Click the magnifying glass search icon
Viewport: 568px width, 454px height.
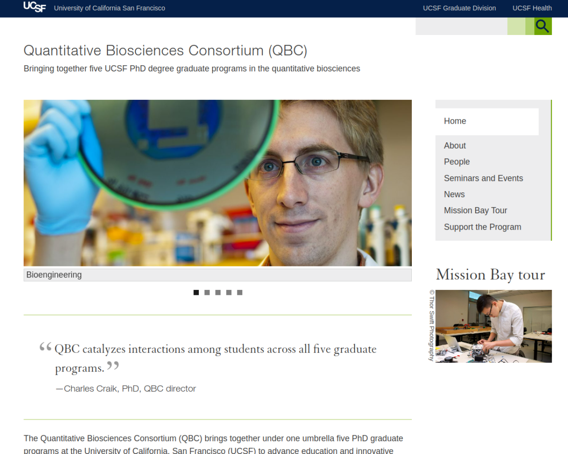(x=542, y=26)
